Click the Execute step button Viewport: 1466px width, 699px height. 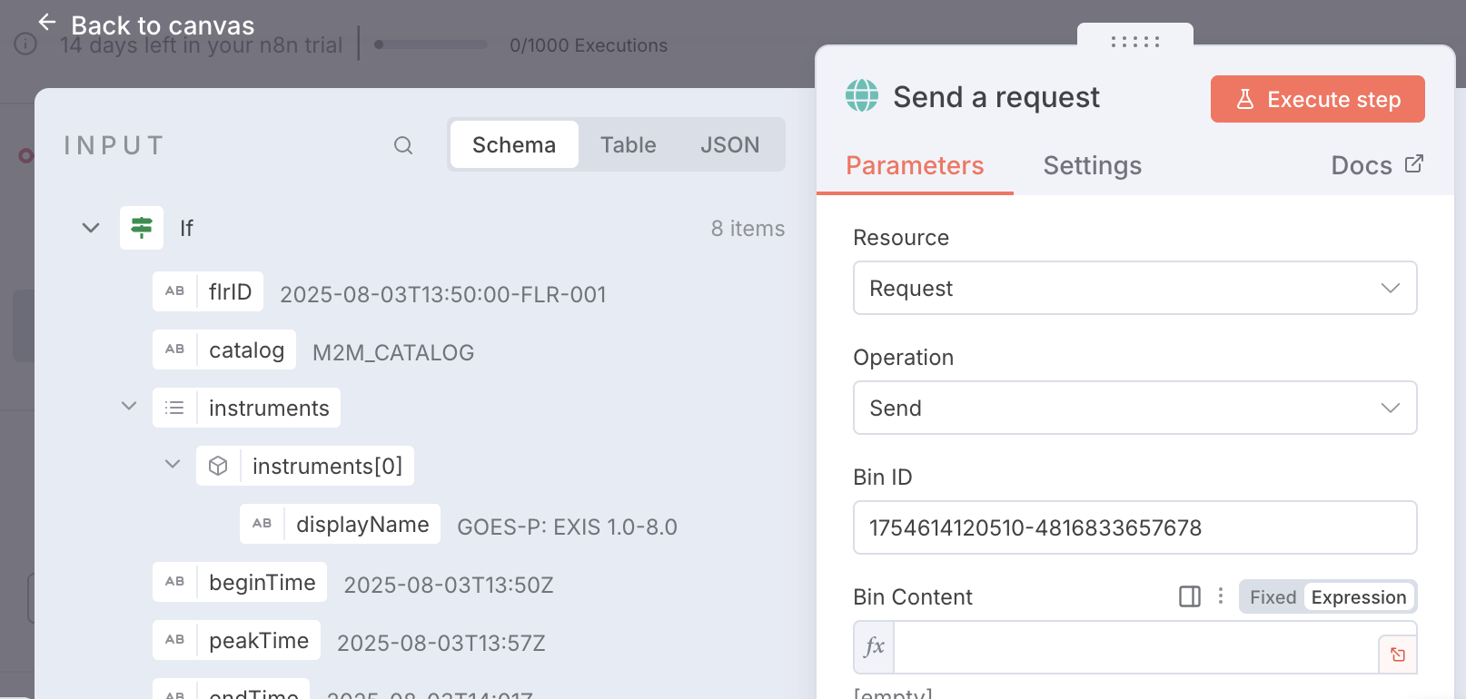[1318, 99]
